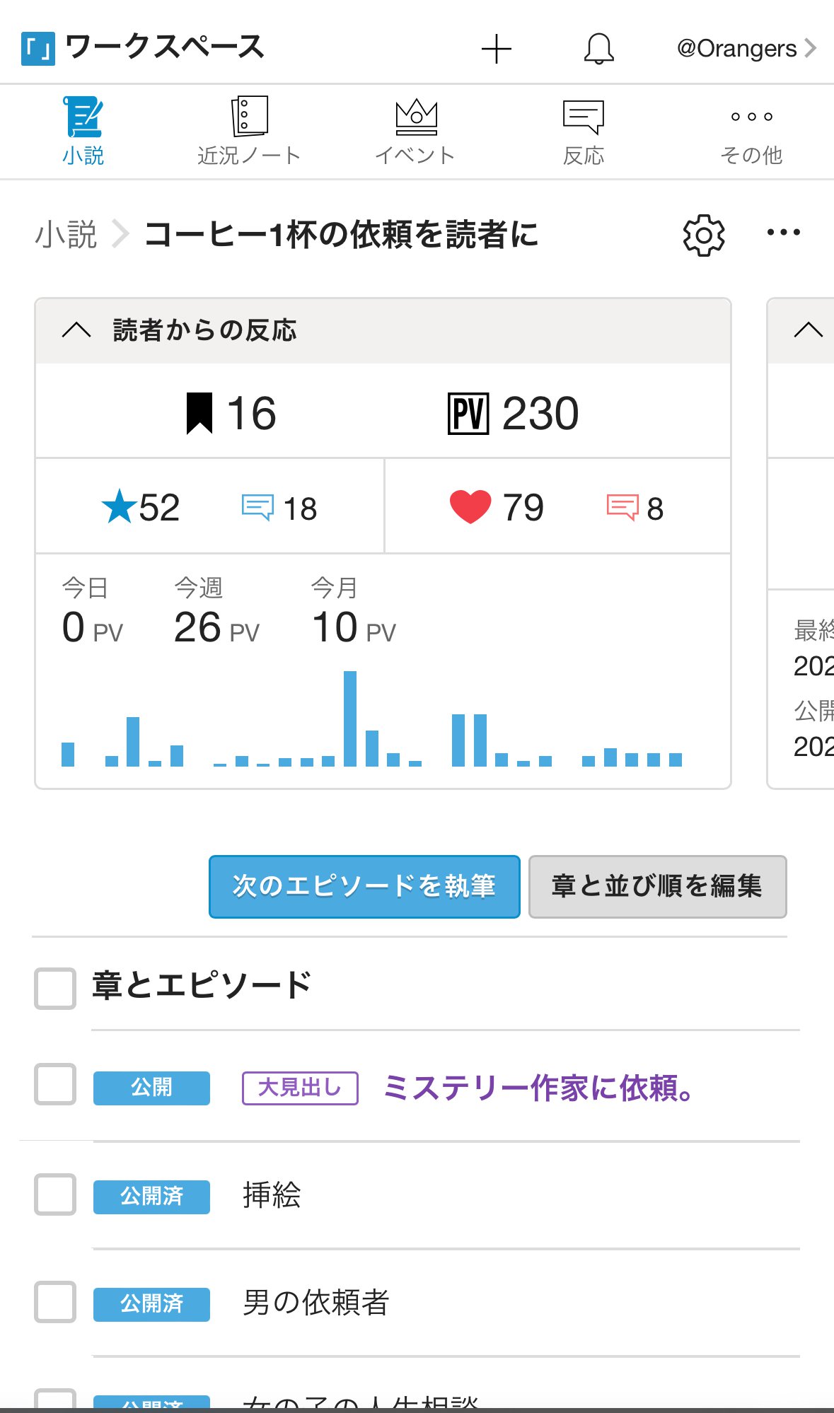Click the red heart icon
Image resolution: width=834 pixels, height=1413 pixels.
pos(470,507)
